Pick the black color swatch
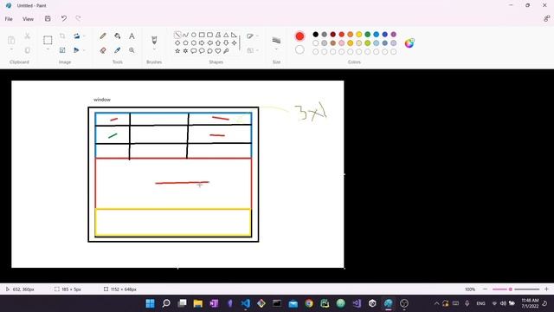 (x=315, y=35)
